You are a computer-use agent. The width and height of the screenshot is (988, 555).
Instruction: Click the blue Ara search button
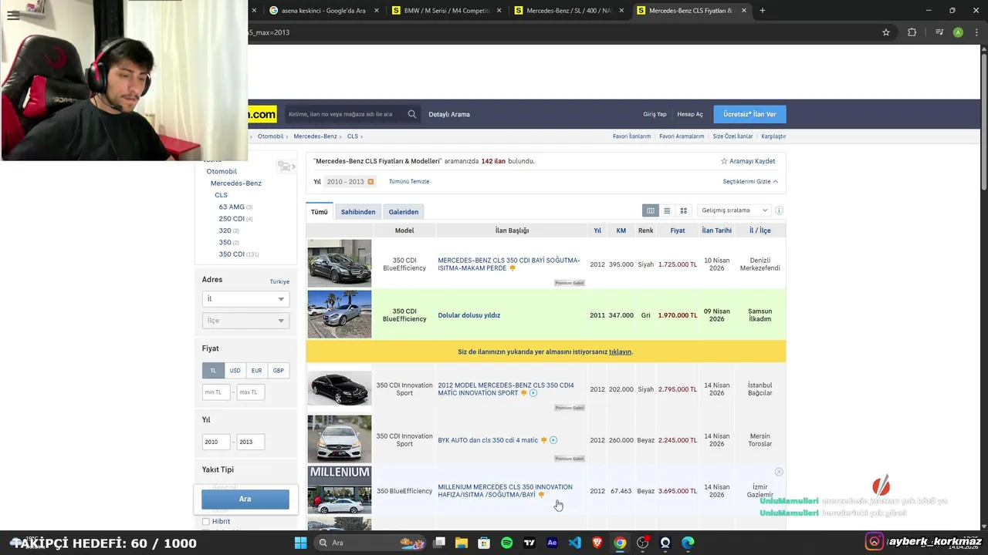(245, 499)
